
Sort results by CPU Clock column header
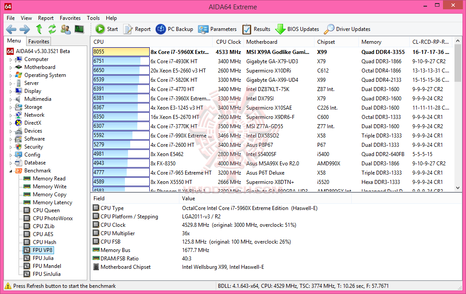point(228,42)
